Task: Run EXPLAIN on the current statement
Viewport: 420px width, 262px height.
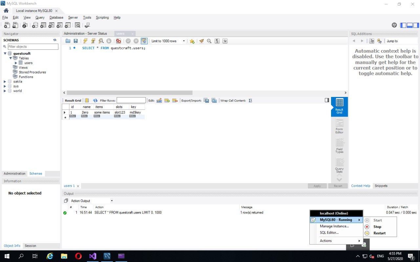Action: point(101,41)
